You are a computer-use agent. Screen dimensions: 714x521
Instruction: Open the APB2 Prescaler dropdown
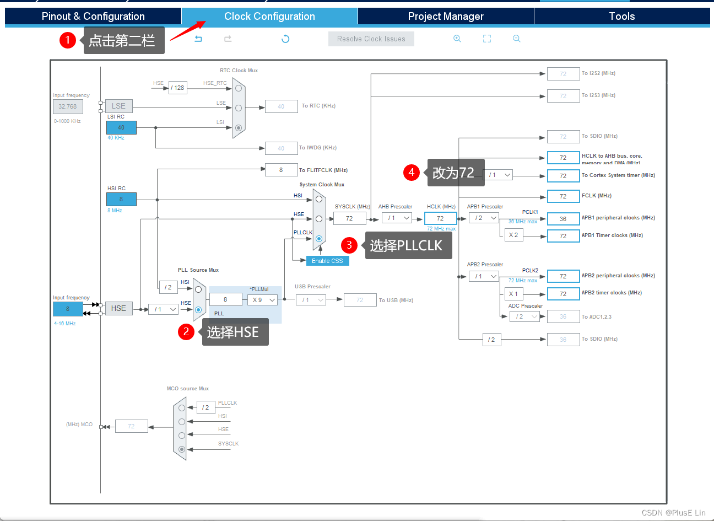[x=484, y=276]
